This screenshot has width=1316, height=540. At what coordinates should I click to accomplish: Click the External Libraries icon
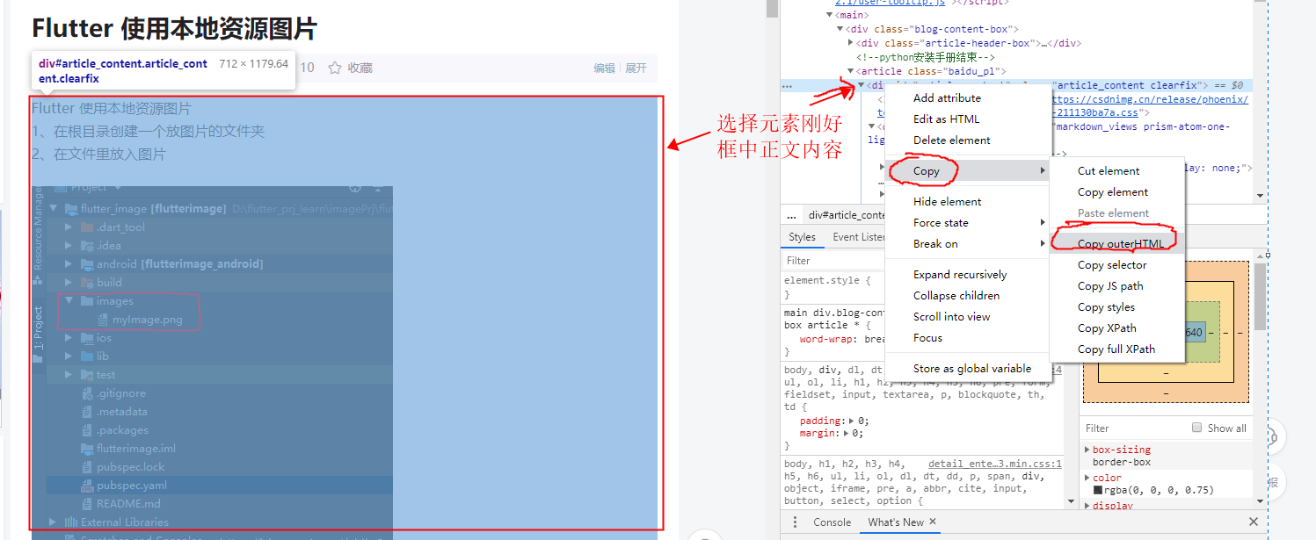click(x=71, y=522)
